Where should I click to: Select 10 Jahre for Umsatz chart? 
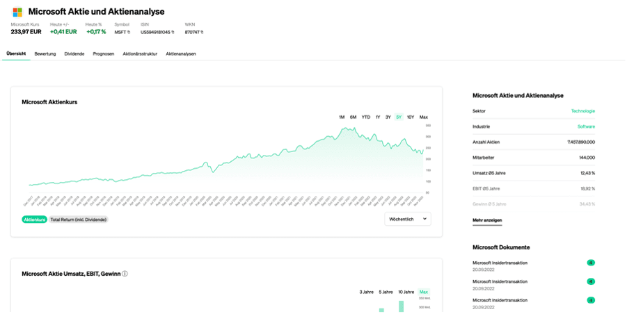[x=406, y=292]
